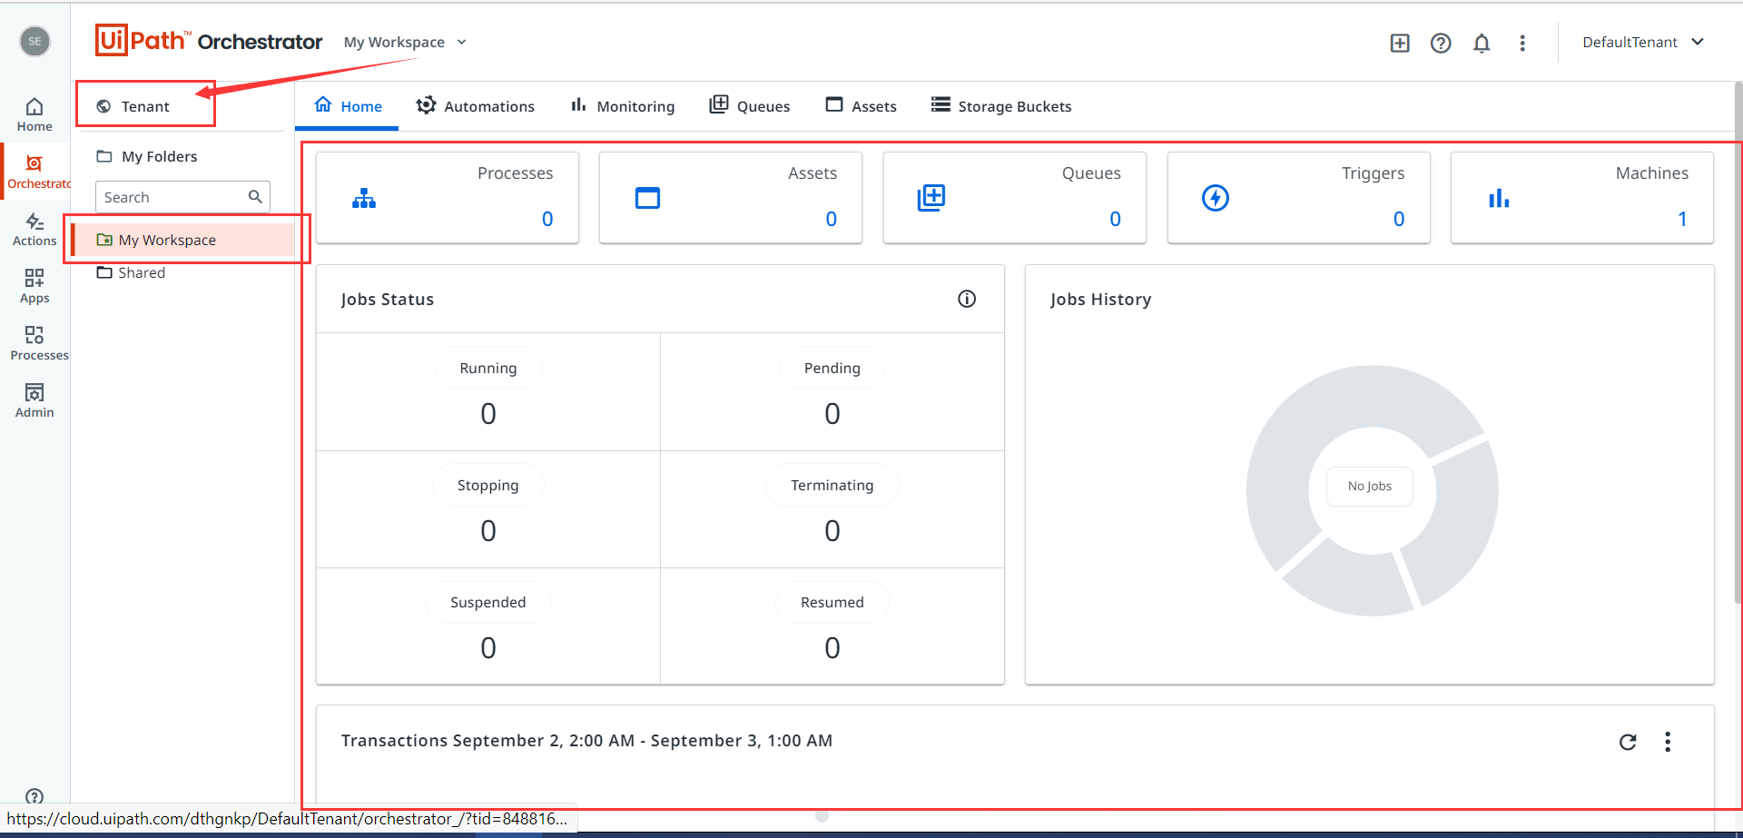Focus the folder Search field
This screenshot has width=1743, height=838.
[182, 197]
